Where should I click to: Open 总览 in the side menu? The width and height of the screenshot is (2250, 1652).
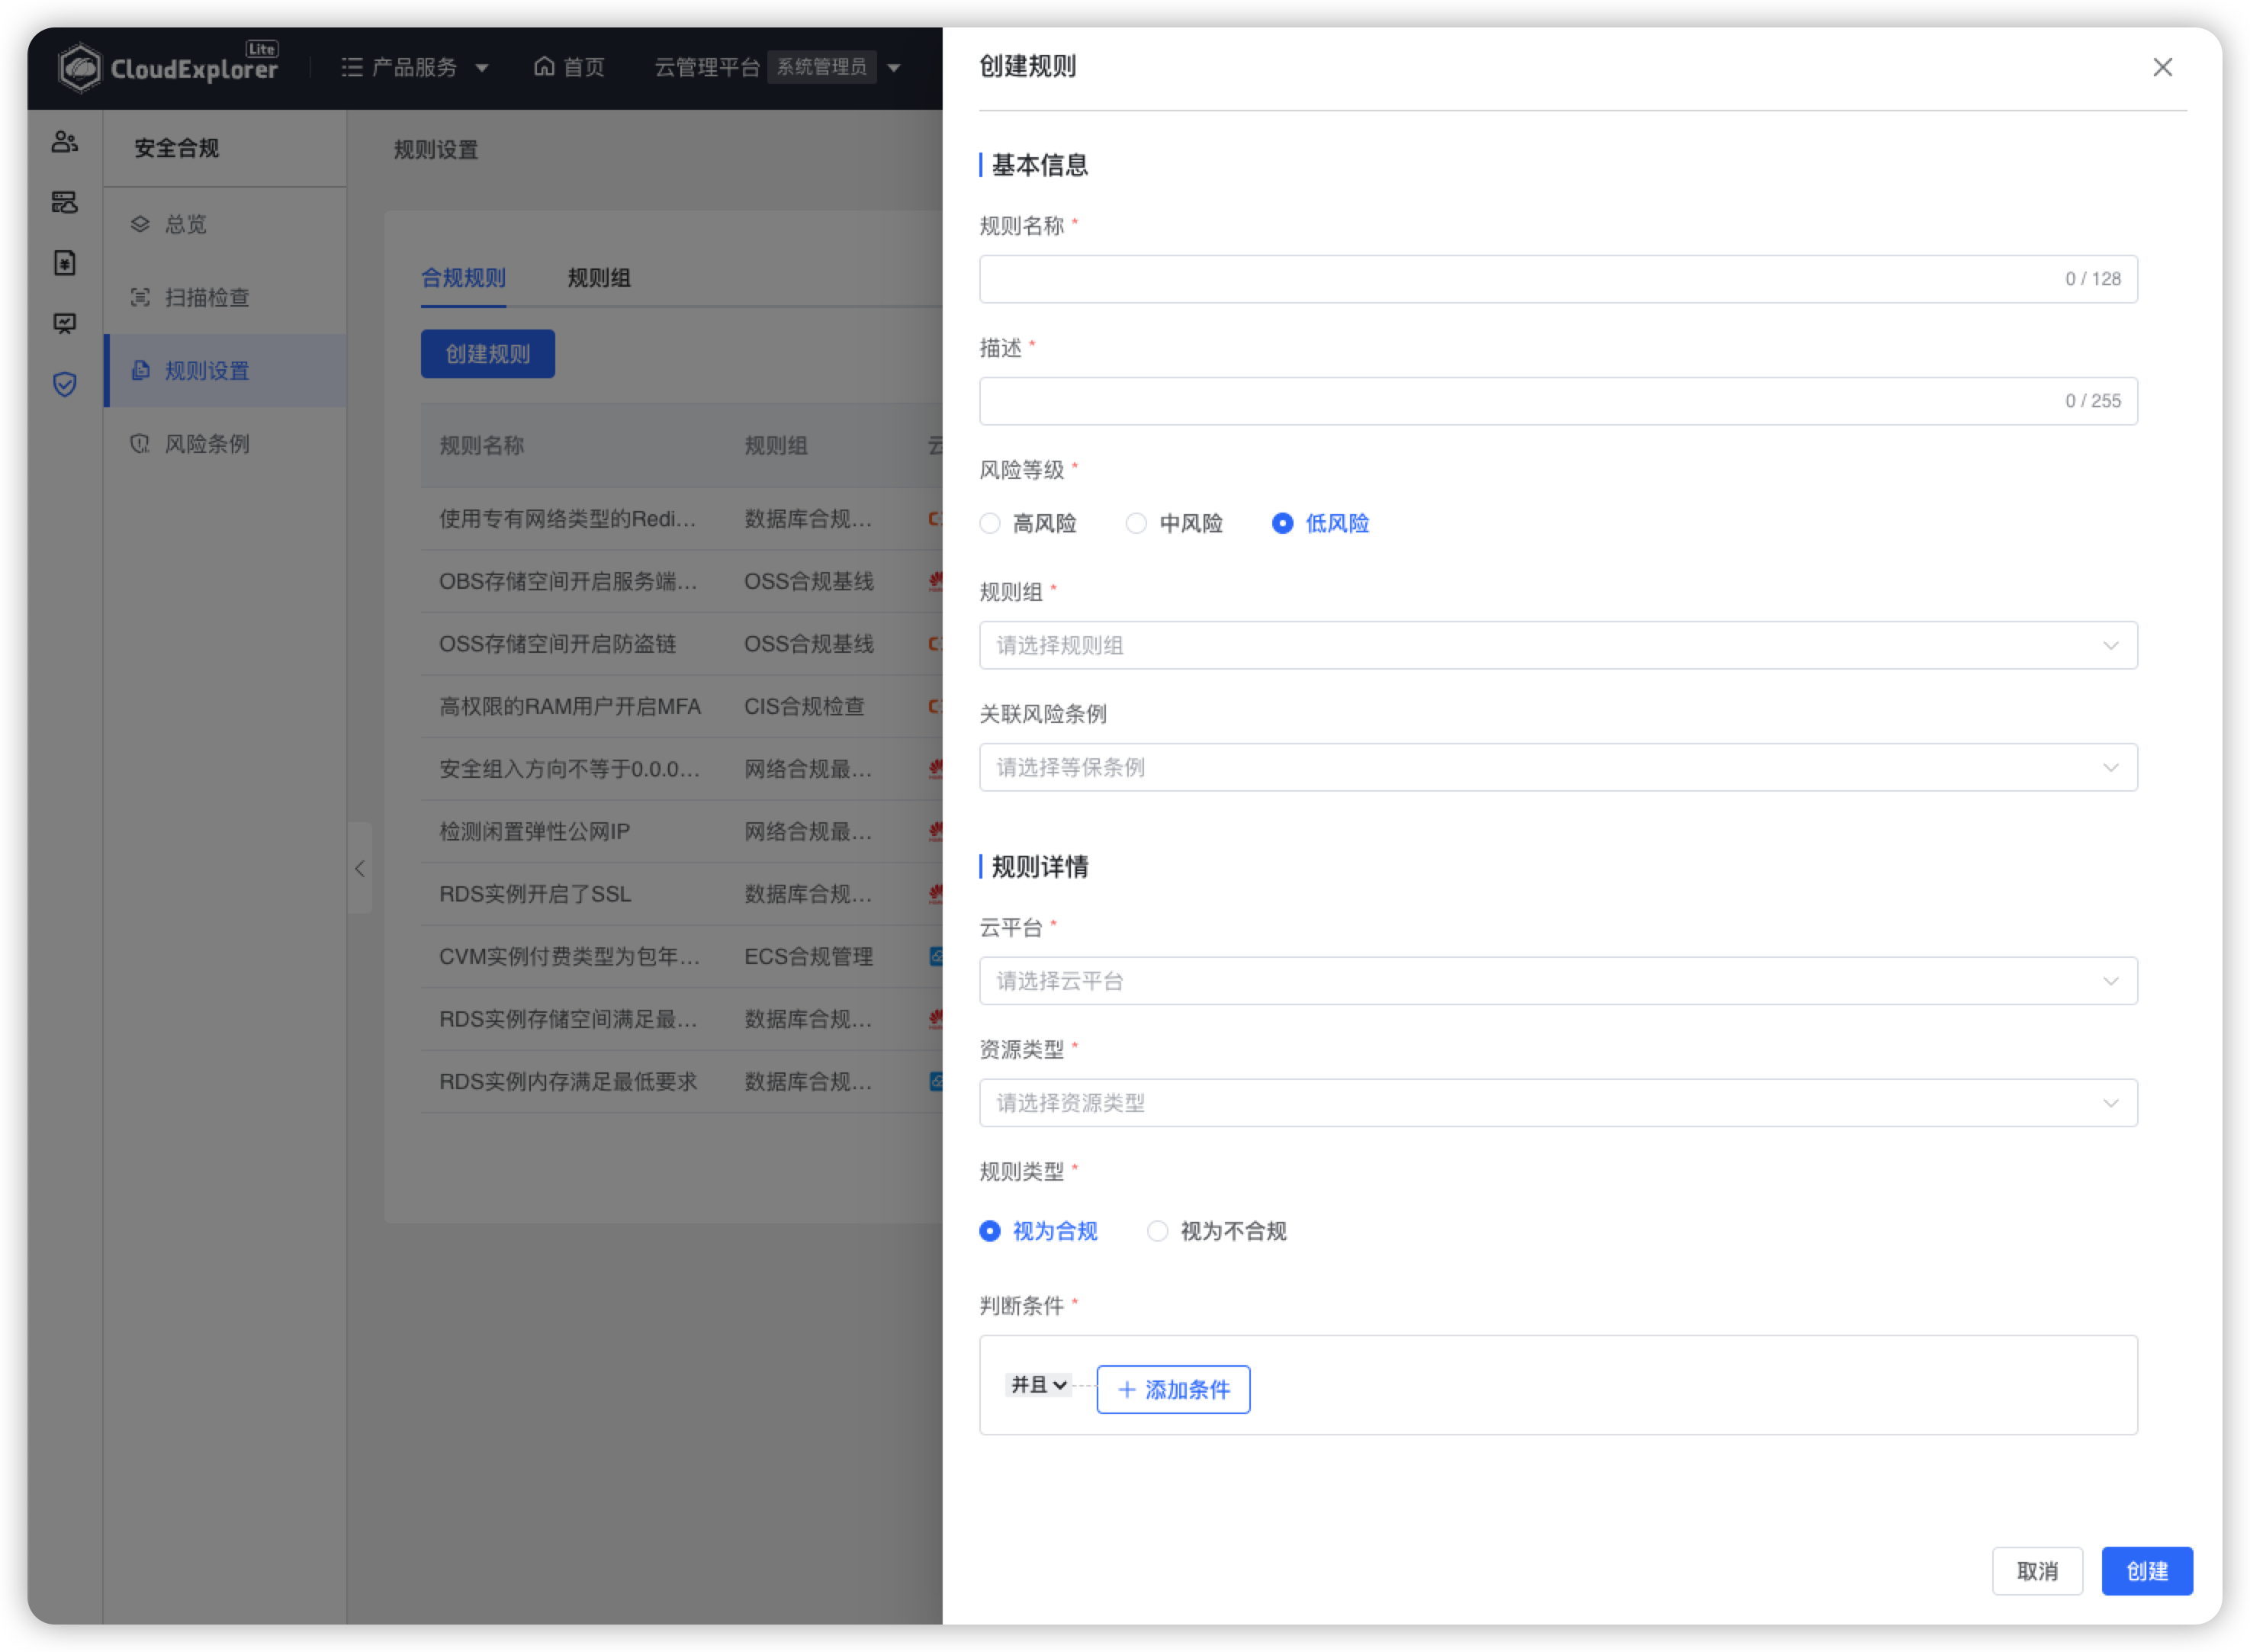[x=225, y=224]
